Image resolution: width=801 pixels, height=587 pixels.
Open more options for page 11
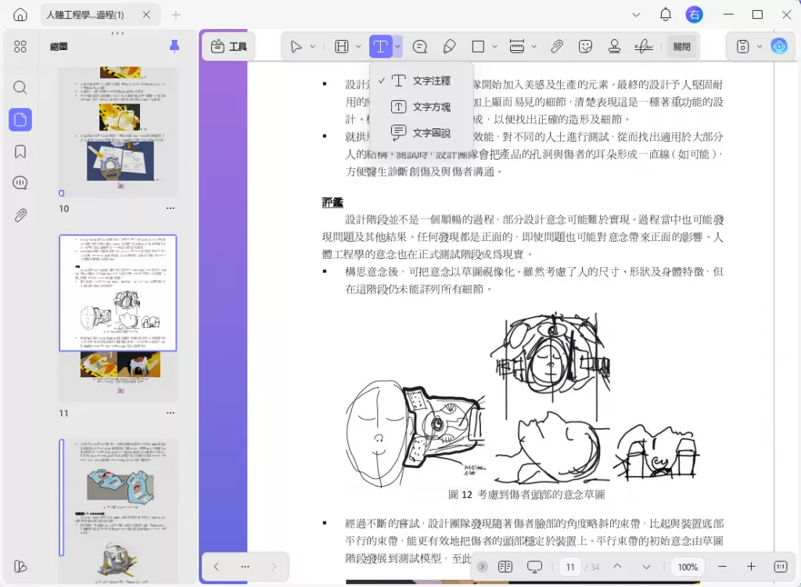point(170,412)
